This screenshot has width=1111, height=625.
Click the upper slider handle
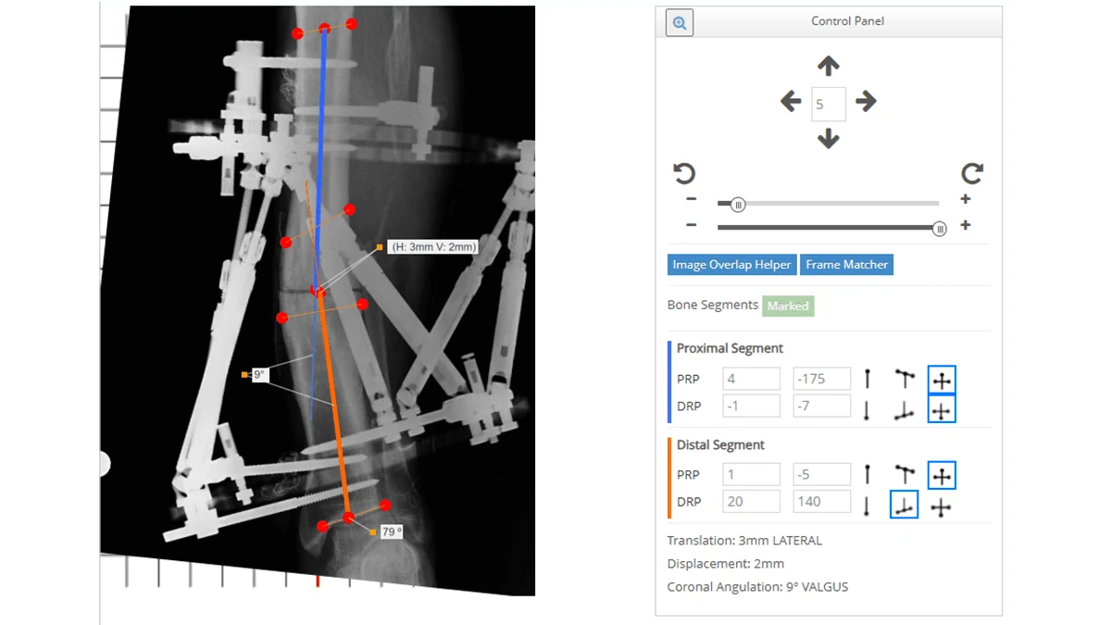click(x=738, y=205)
